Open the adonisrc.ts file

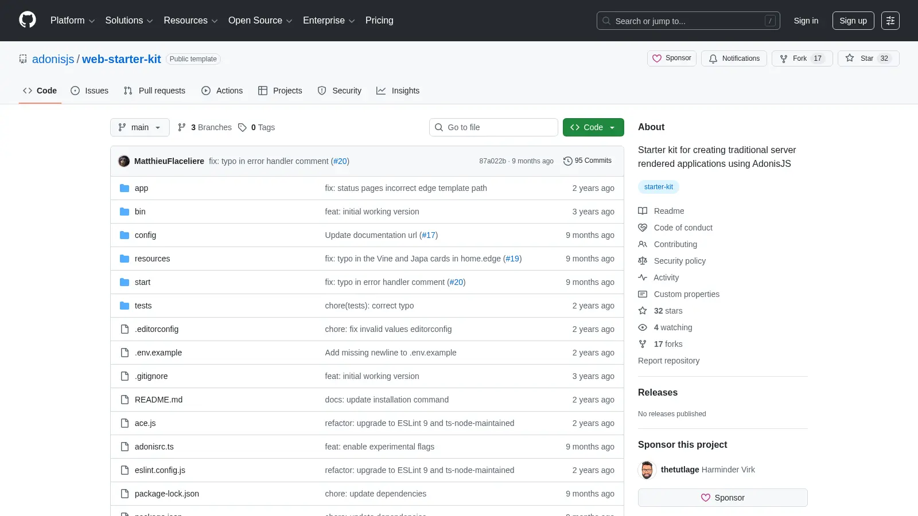[x=154, y=447]
